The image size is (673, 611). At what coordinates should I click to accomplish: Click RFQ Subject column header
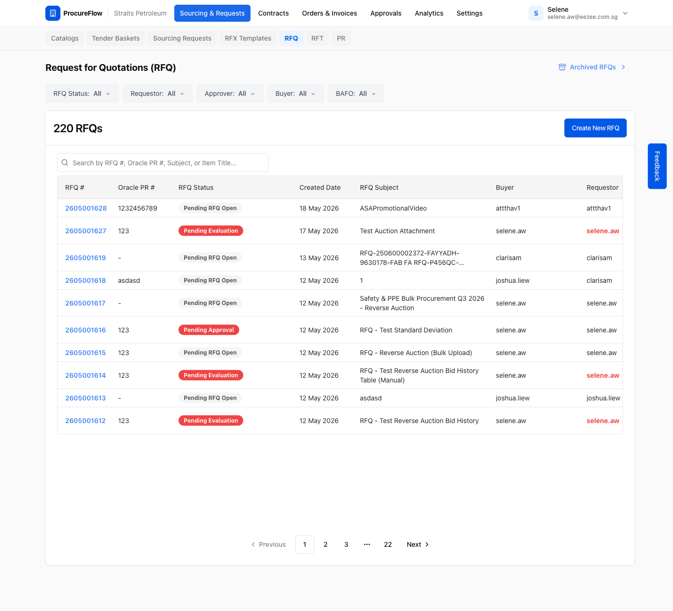coord(379,187)
